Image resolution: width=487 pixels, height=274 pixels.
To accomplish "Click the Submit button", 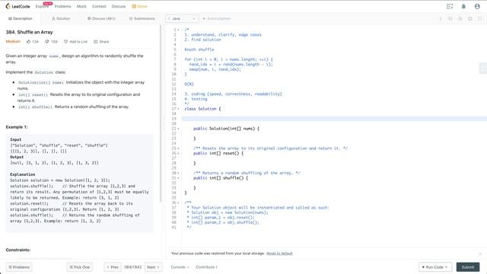I will (468, 267).
